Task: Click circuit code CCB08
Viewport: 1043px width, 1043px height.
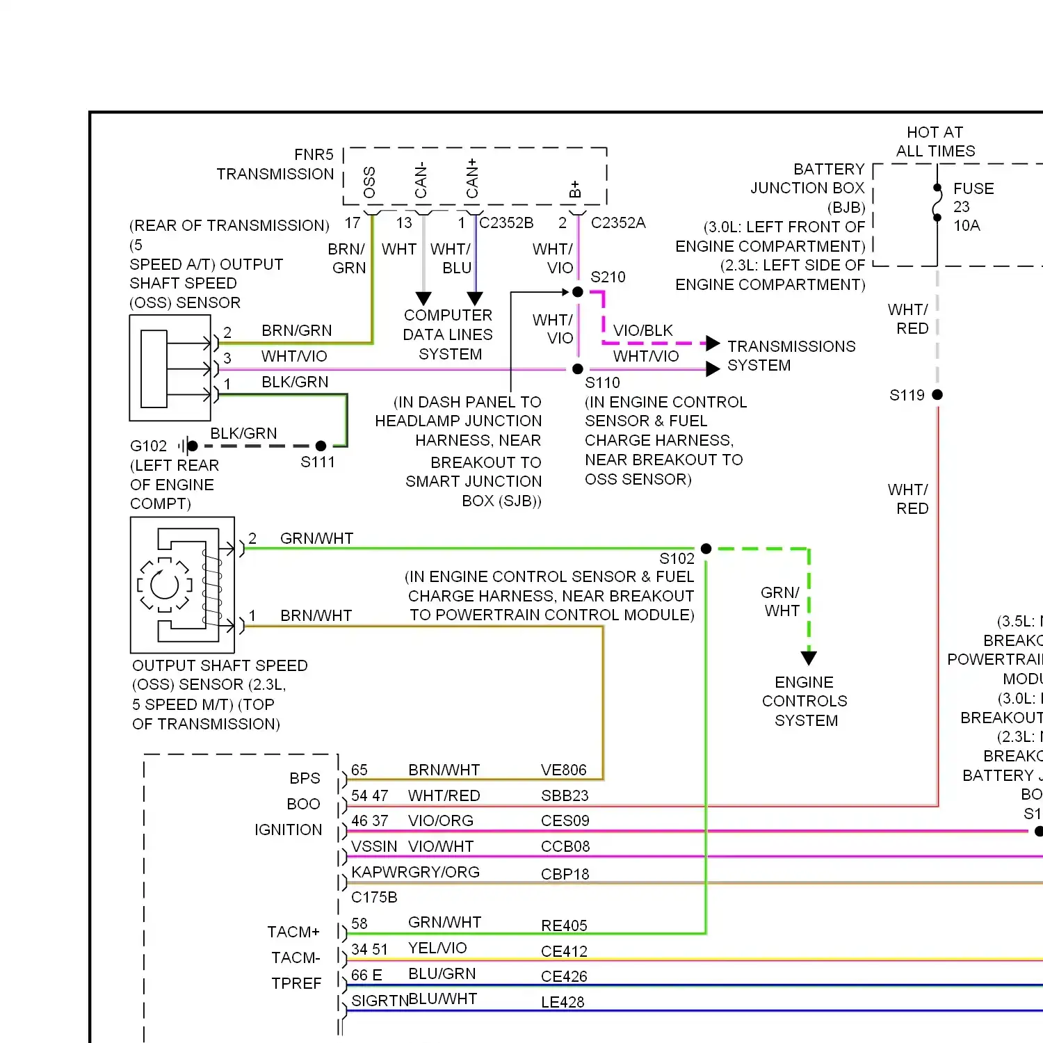Action: pyautogui.click(x=565, y=846)
